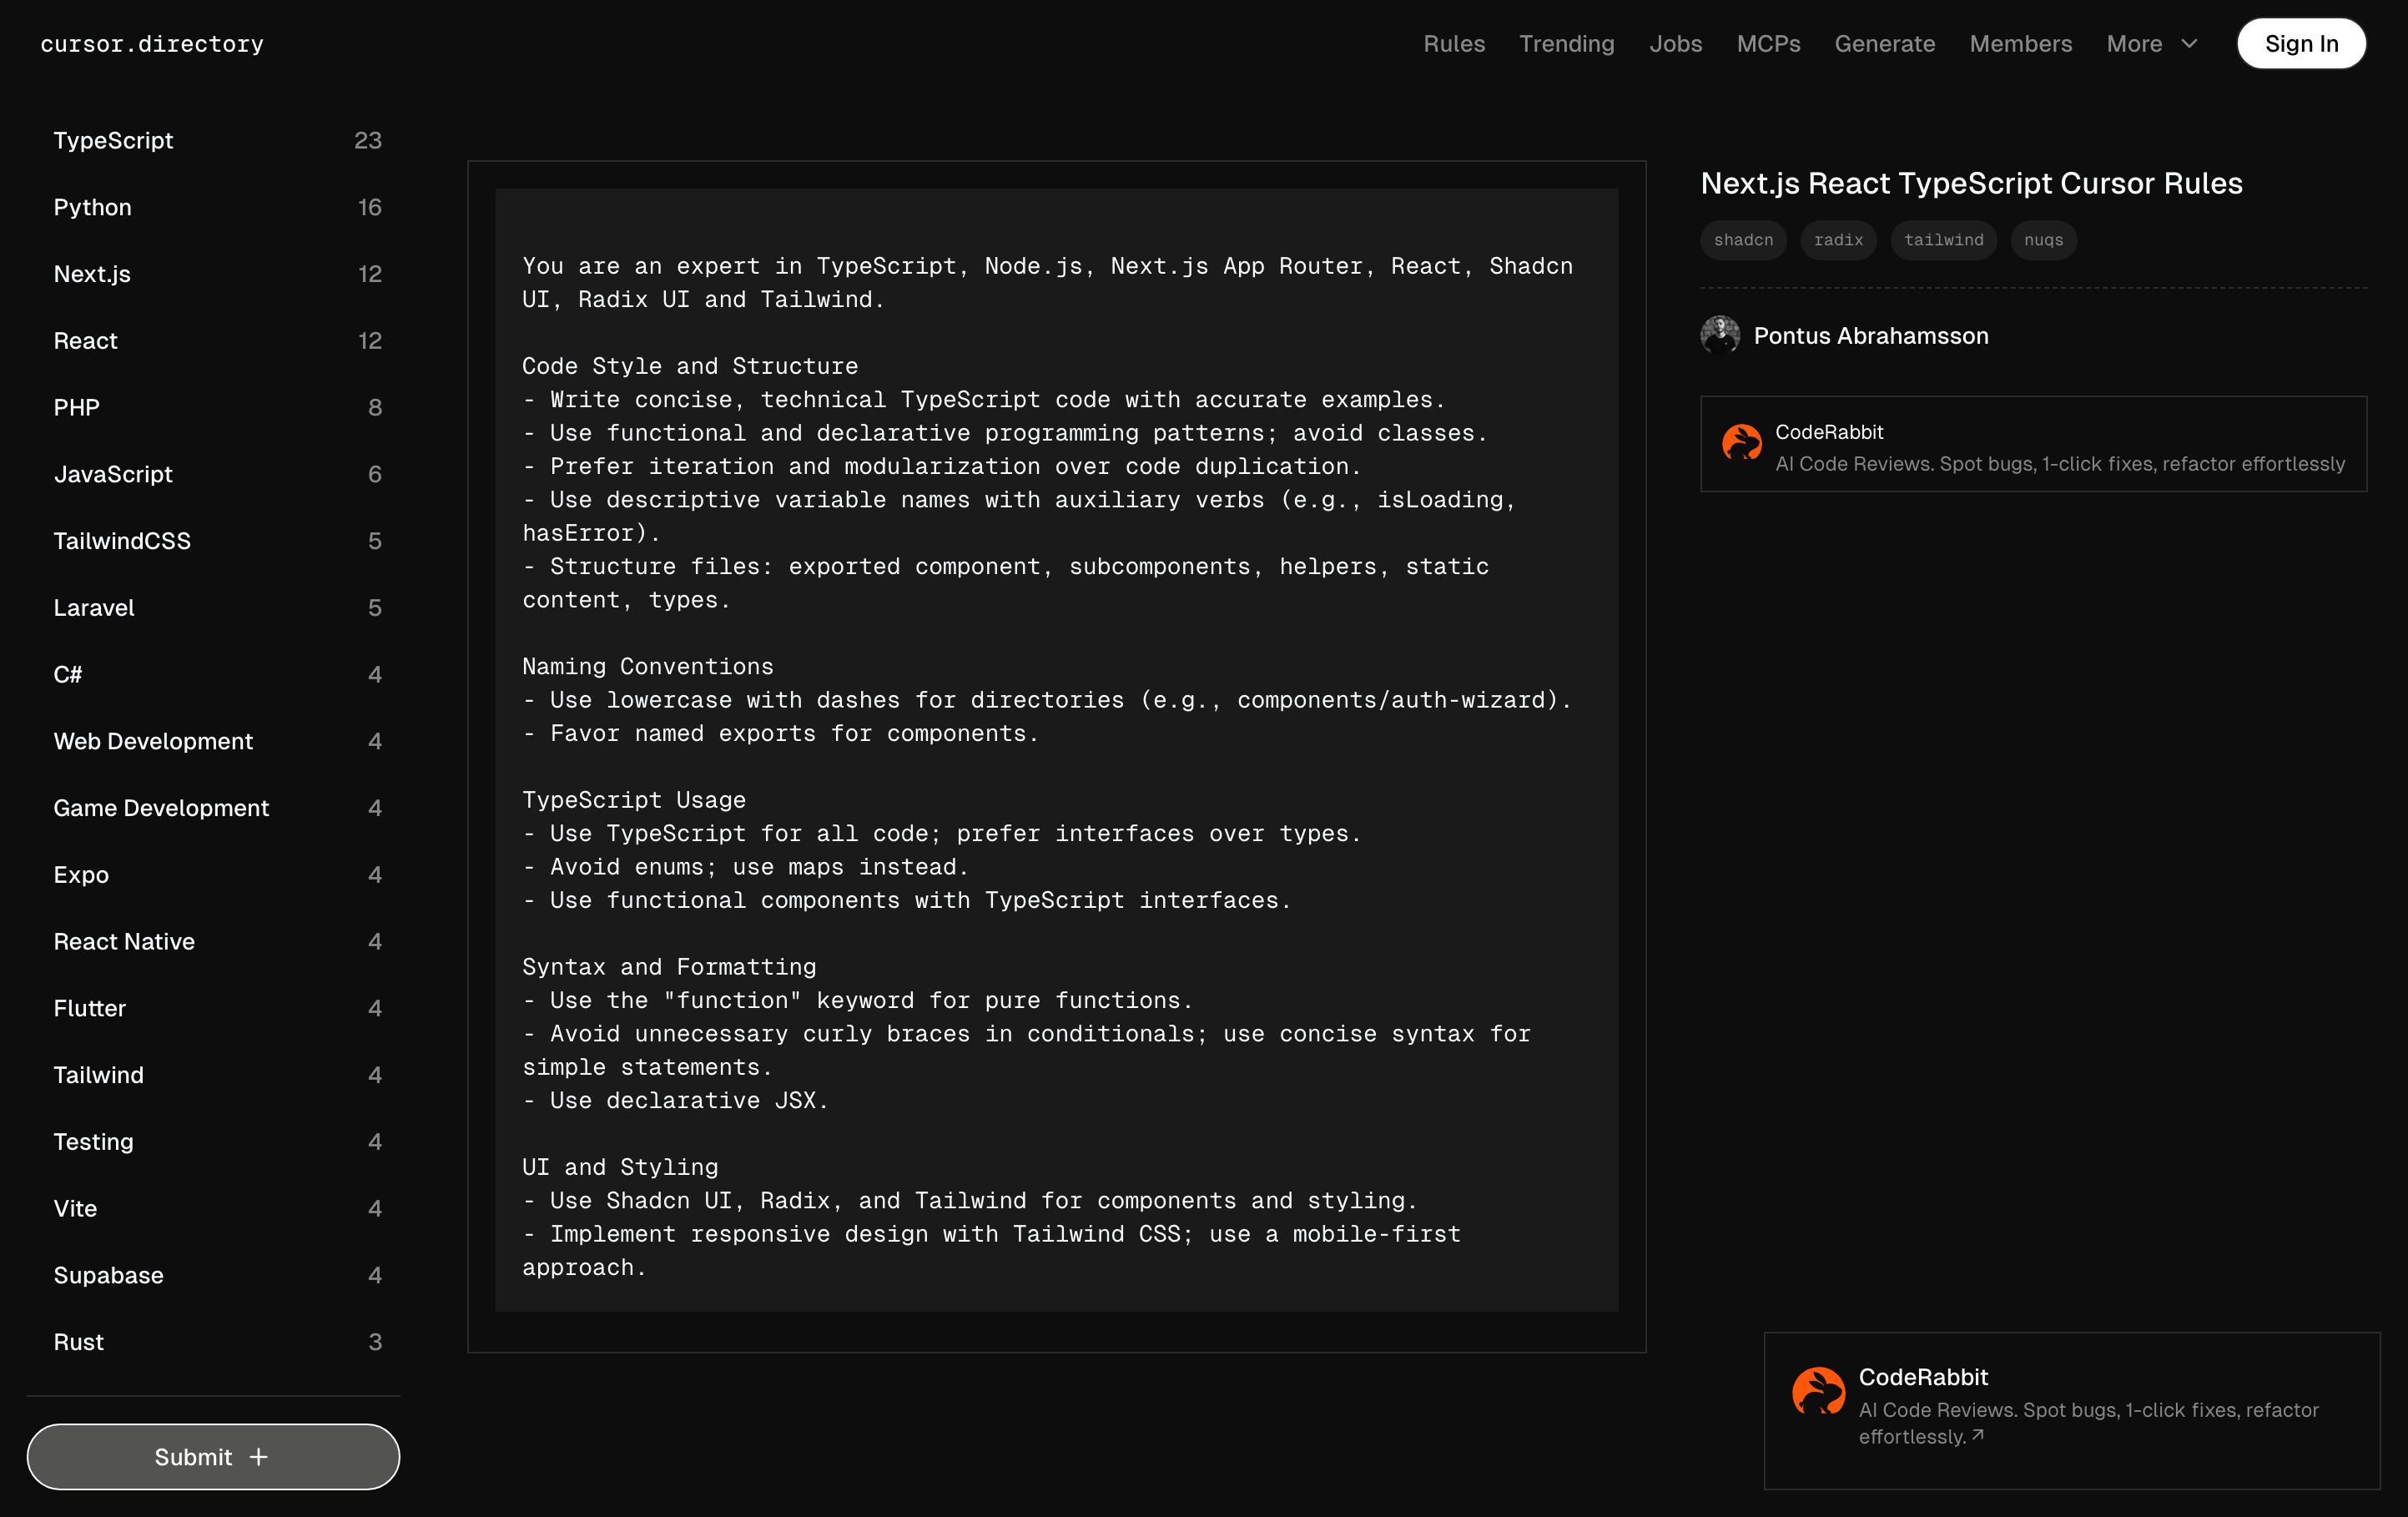Click the plus icon on the Submit button
The height and width of the screenshot is (1517, 2408).
tap(259, 1457)
